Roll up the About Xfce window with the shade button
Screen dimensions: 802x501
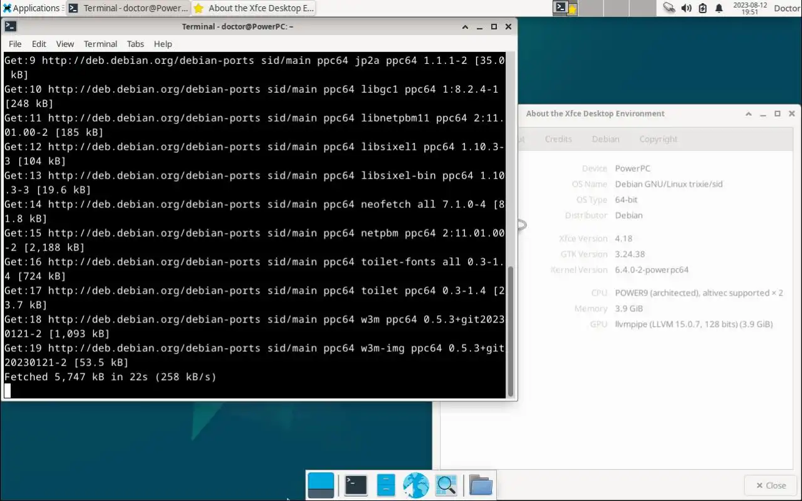click(x=749, y=113)
